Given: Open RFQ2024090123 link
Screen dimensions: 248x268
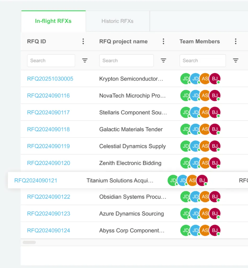Looking at the screenshot, I should point(49,214).
